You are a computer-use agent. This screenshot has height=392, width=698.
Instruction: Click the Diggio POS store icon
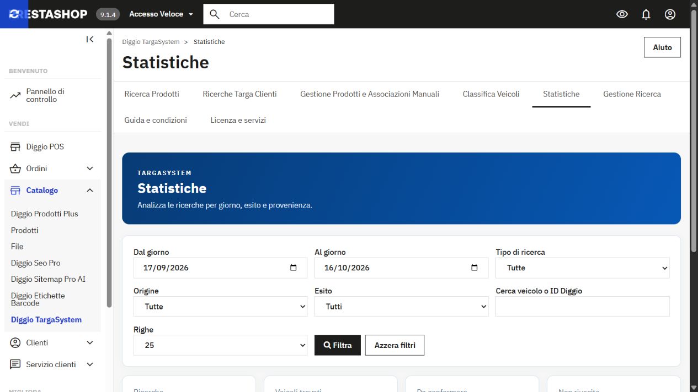tap(15, 147)
